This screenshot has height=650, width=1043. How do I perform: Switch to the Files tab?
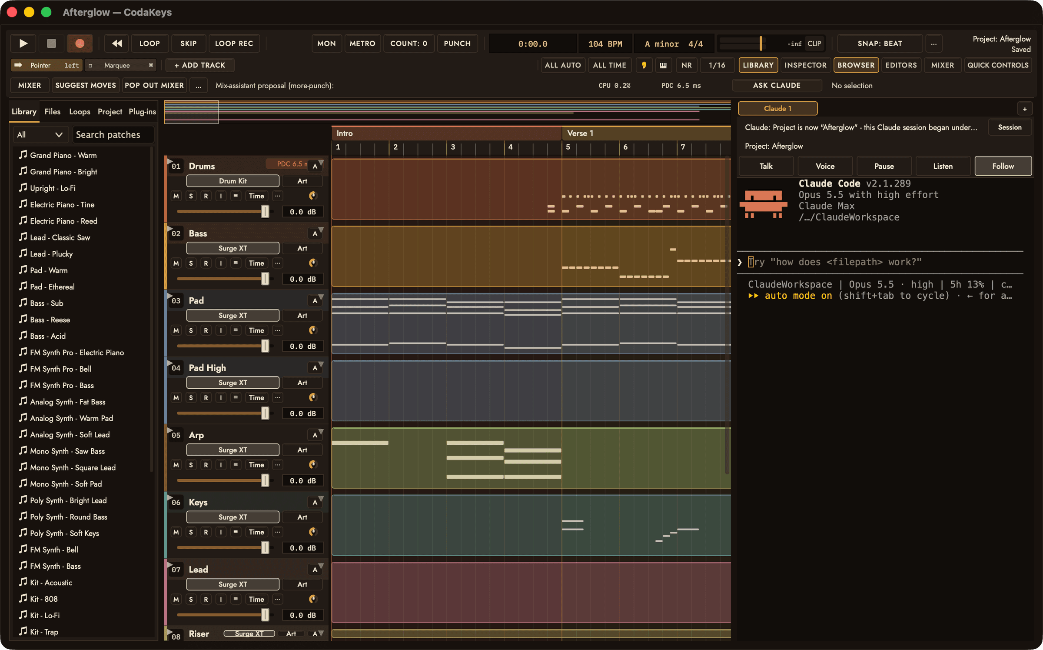(53, 112)
